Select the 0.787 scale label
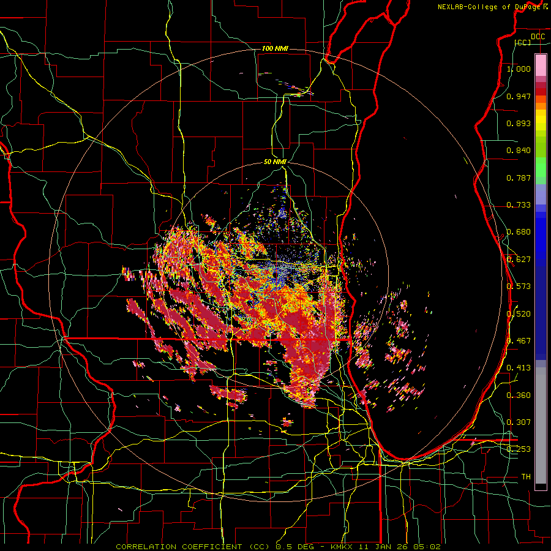The image size is (551, 551). [519, 178]
